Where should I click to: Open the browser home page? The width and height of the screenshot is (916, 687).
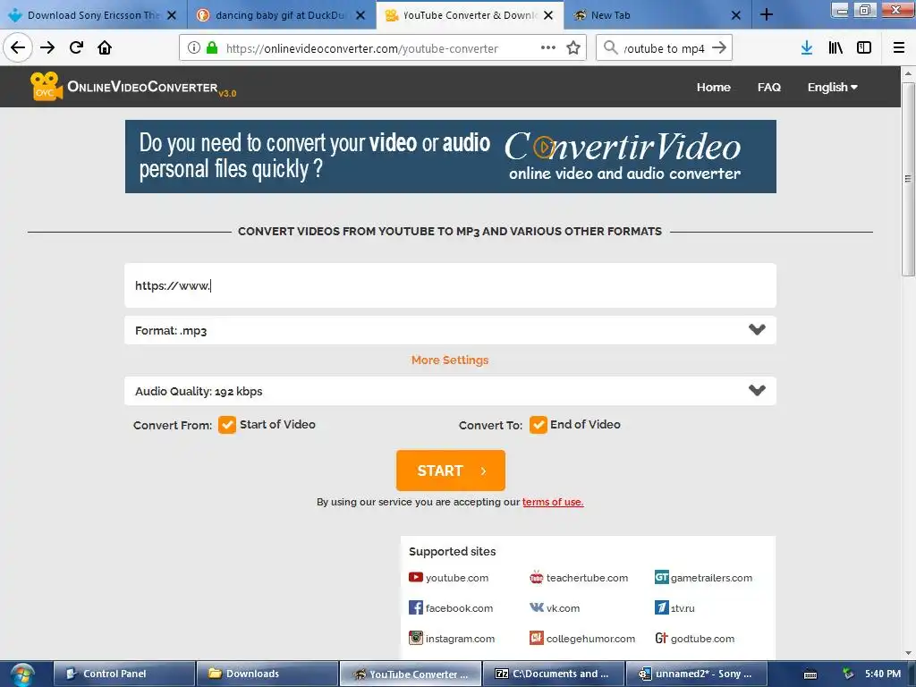click(105, 47)
